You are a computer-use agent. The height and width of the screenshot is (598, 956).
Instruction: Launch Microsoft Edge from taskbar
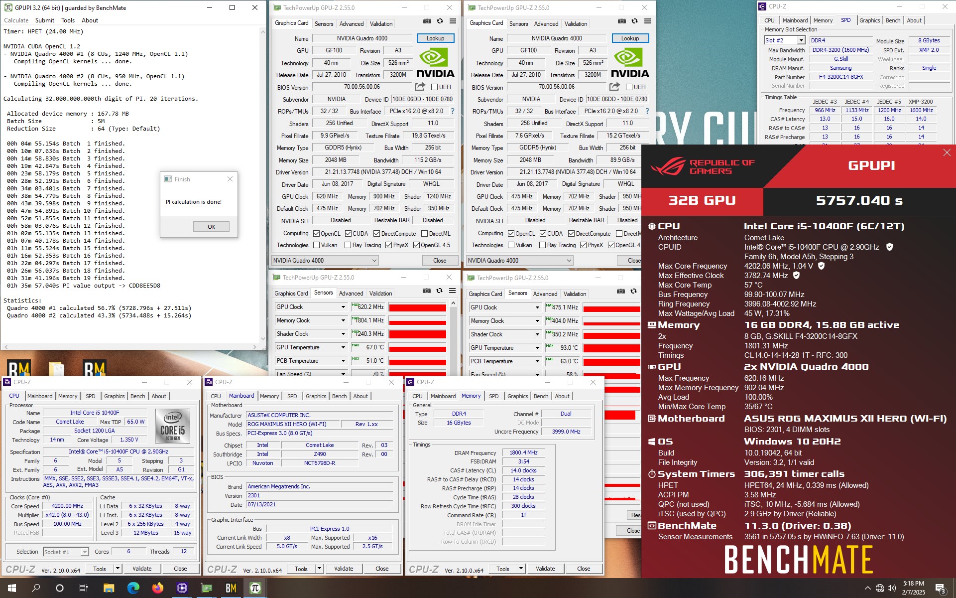pyautogui.click(x=133, y=588)
